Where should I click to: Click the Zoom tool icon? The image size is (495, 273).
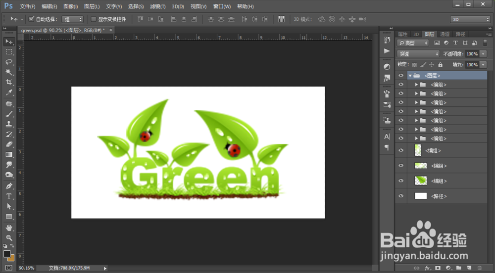click(9, 237)
